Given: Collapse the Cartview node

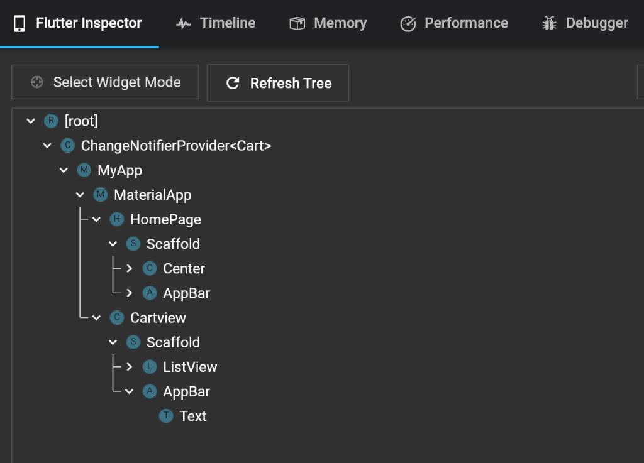Looking at the screenshot, I should point(96,318).
